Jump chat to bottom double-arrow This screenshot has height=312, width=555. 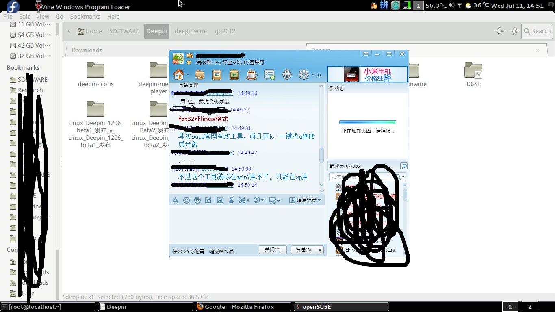tap(322, 191)
